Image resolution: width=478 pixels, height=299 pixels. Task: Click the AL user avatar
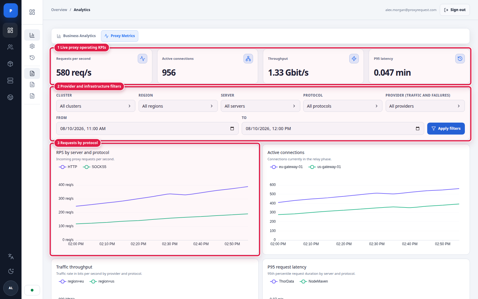[x=11, y=288]
